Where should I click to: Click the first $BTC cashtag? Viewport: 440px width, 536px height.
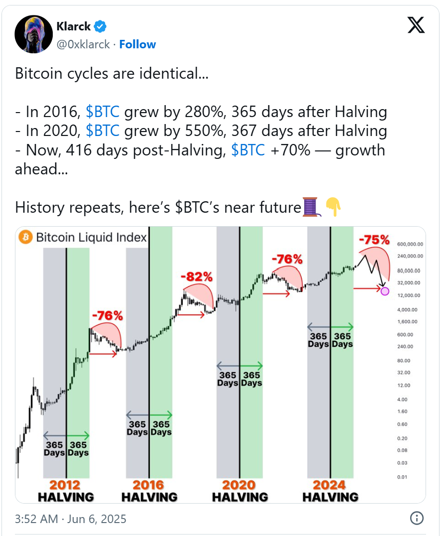click(x=103, y=112)
